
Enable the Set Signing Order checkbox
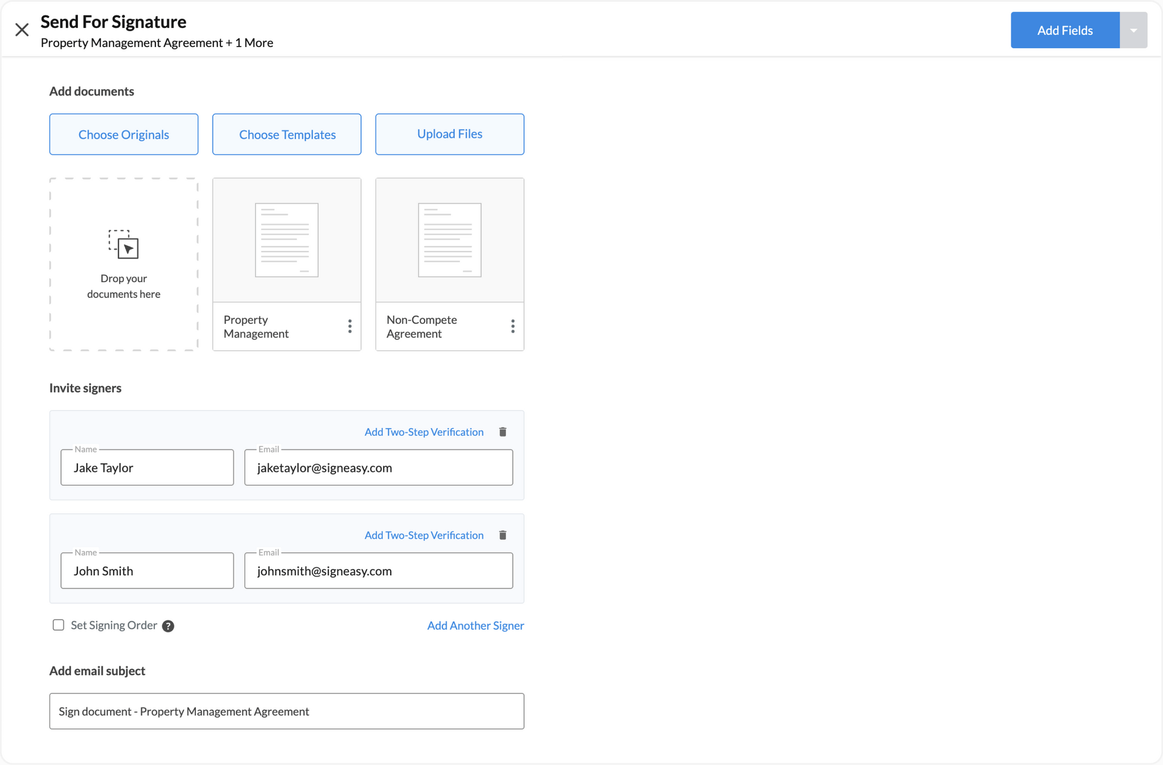point(58,625)
